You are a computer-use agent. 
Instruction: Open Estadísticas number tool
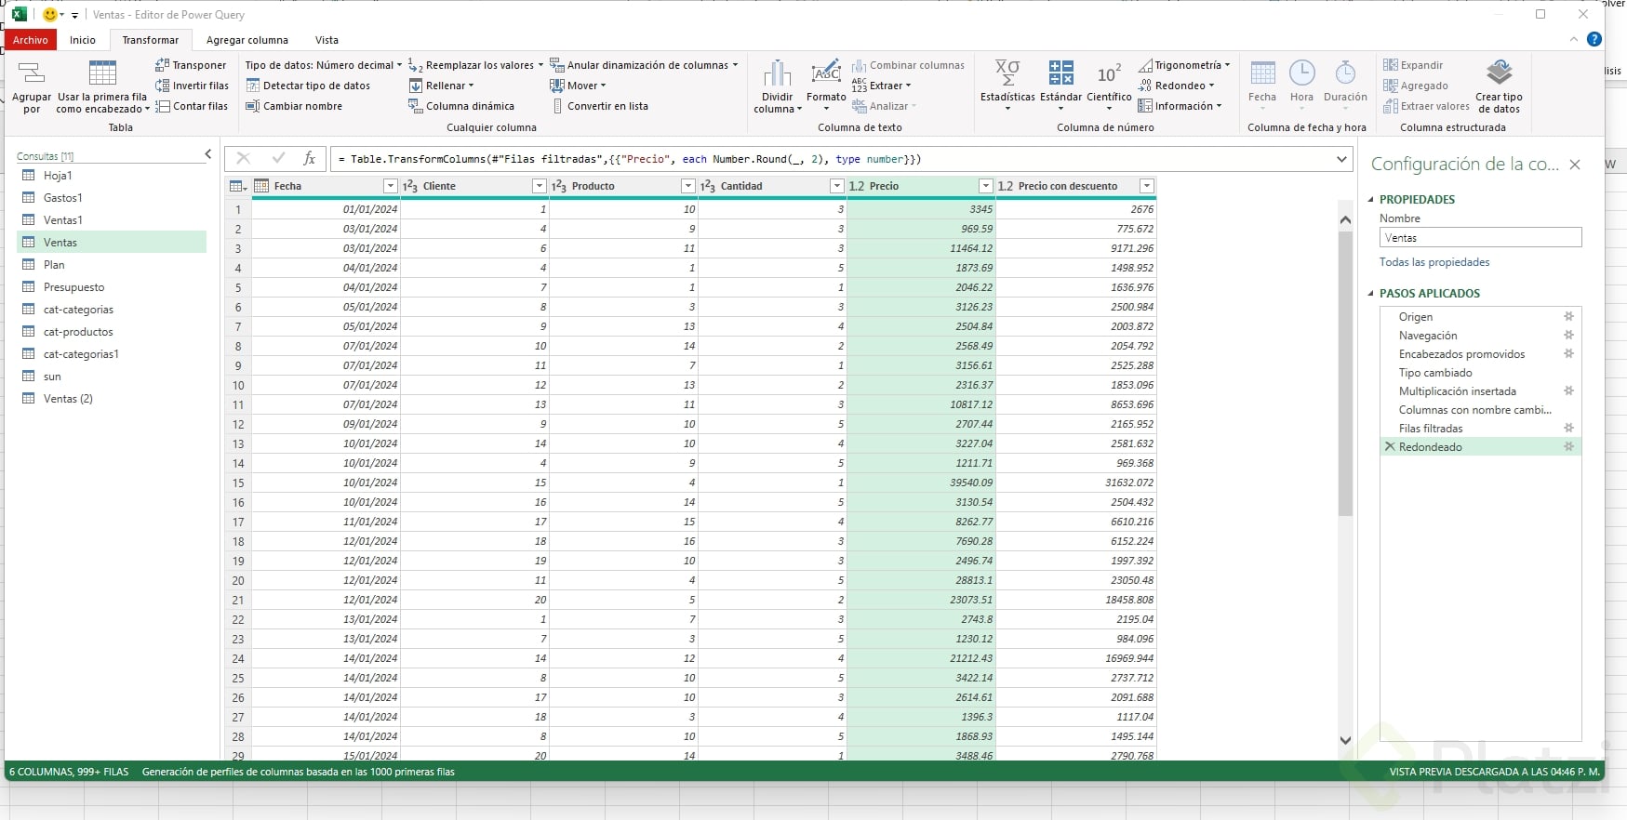click(x=1007, y=86)
